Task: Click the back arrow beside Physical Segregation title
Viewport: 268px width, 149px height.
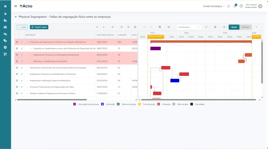Action: pyautogui.click(x=16, y=17)
